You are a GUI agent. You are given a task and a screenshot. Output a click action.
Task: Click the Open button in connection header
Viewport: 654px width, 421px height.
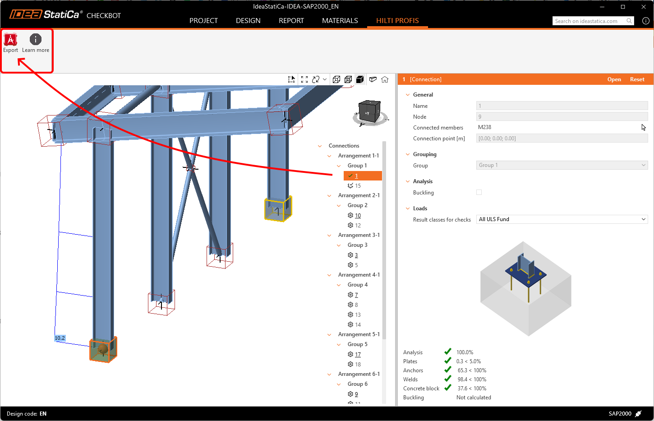[x=614, y=79]
